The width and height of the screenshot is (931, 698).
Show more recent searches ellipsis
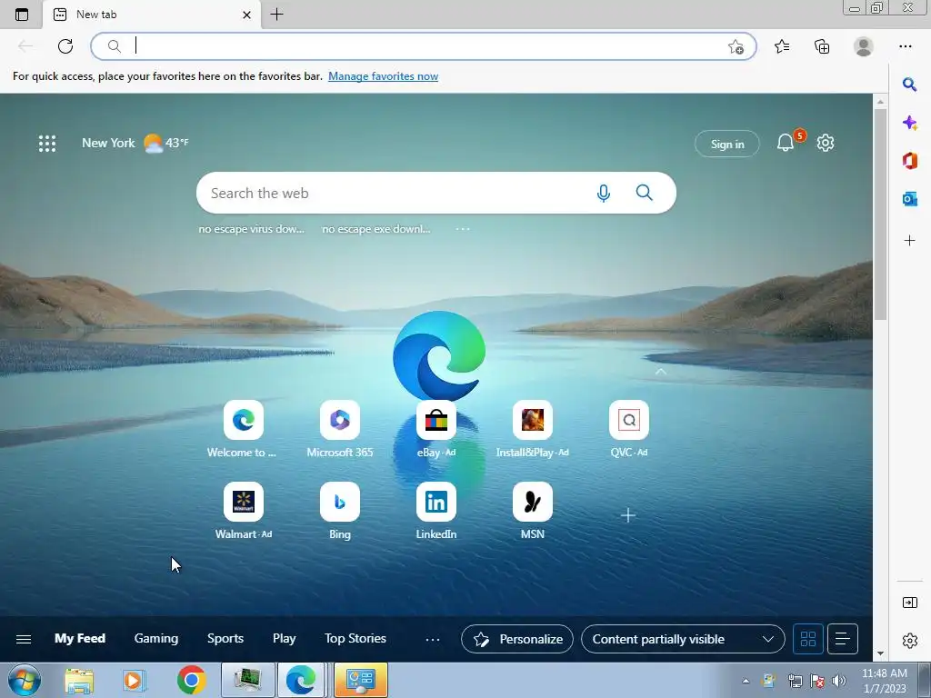463,228
